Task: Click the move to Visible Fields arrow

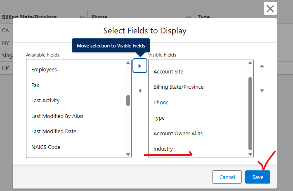Action: pyautogui.click(x=140, y=66)
